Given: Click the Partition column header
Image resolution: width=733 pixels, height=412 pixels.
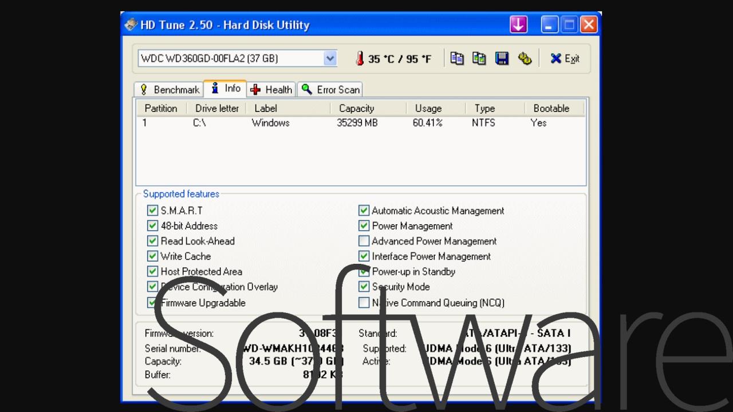Looking at the screenshot, I should point(161,108).
